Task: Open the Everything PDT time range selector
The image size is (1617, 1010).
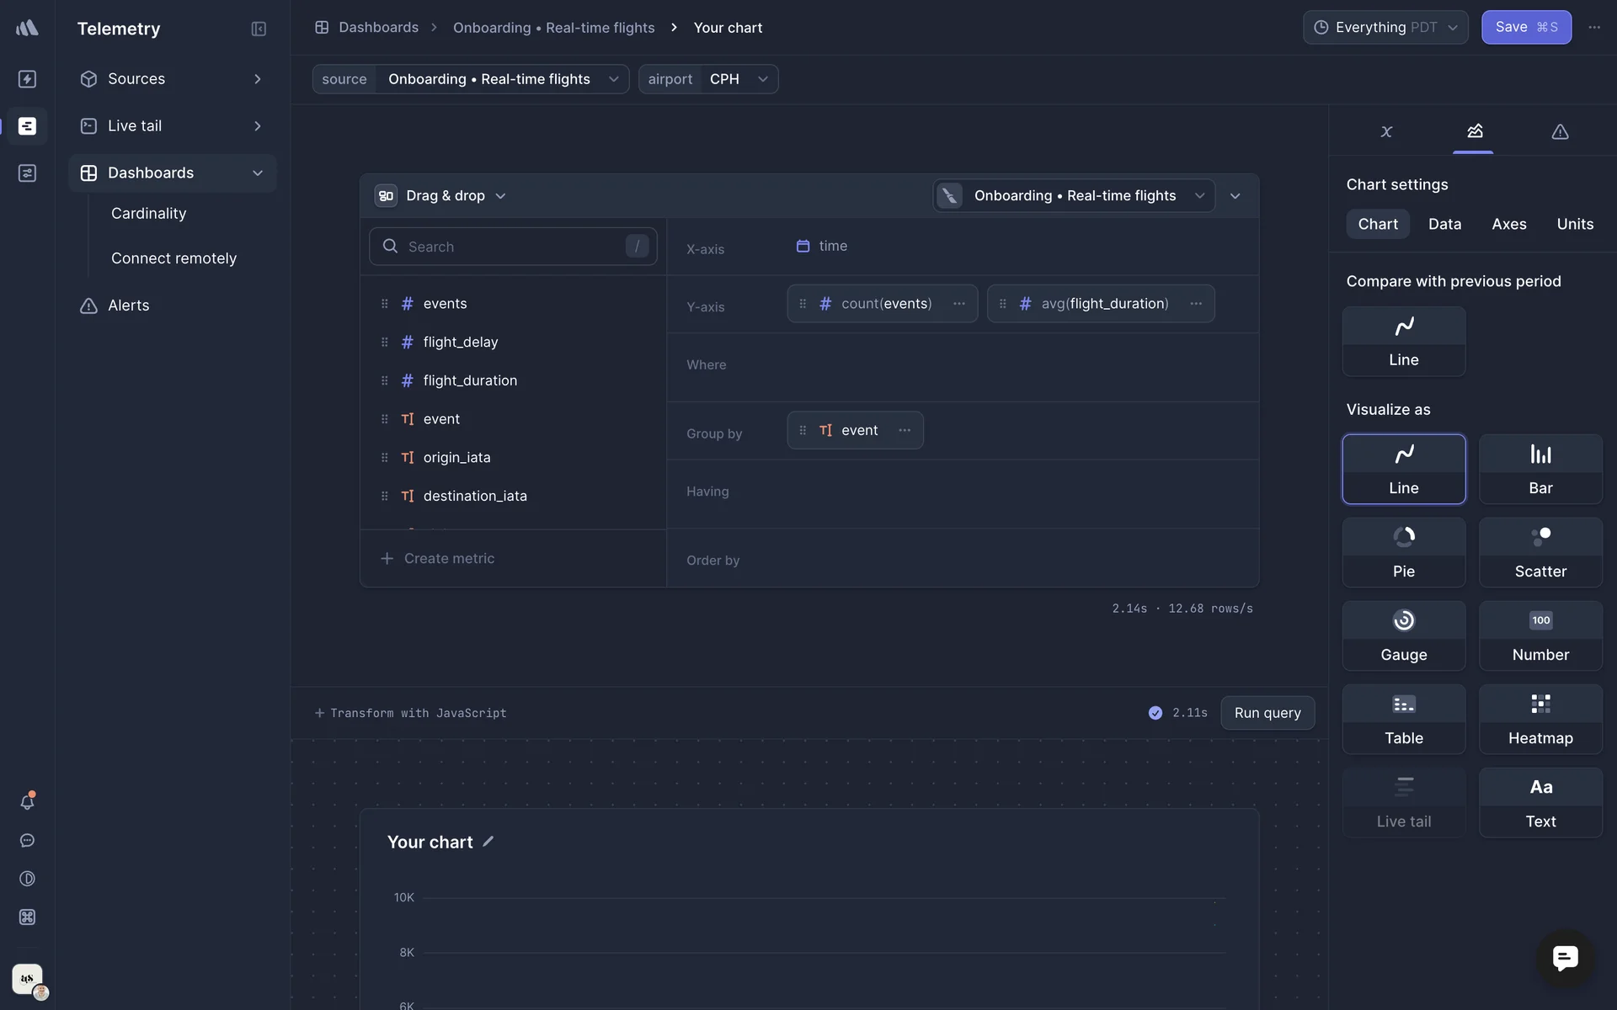Action: click(x=1385, y=28)
